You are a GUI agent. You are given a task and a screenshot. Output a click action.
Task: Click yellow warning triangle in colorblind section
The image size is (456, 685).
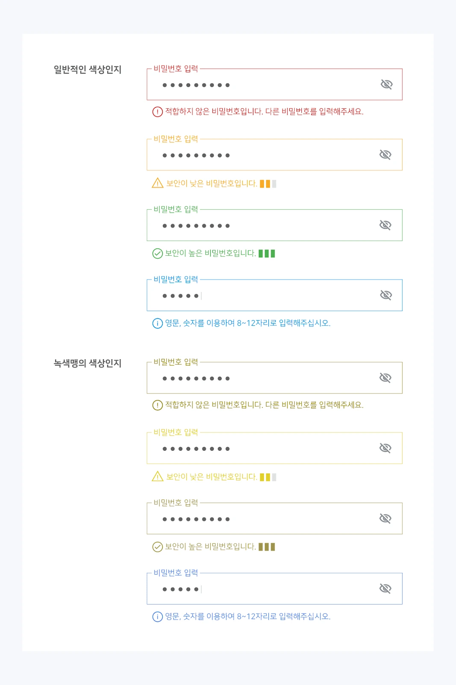[x=157, y=477]
